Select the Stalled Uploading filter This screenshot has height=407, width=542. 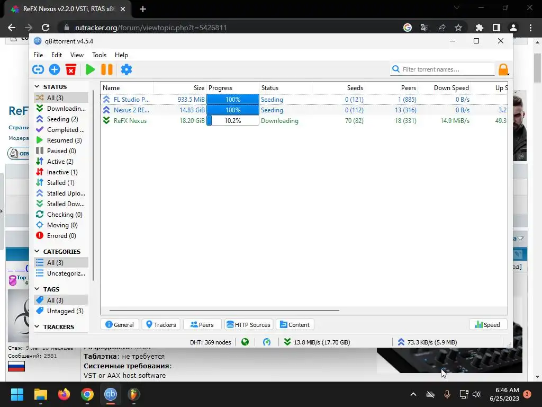click(x=61, y=193)
